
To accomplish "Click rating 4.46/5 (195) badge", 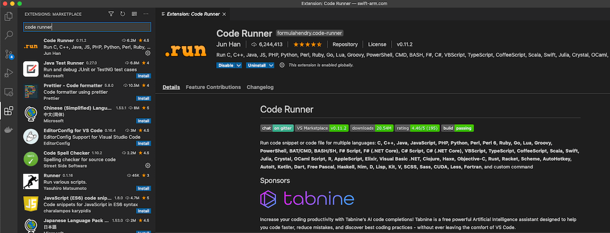I will [x=417, y=128].
